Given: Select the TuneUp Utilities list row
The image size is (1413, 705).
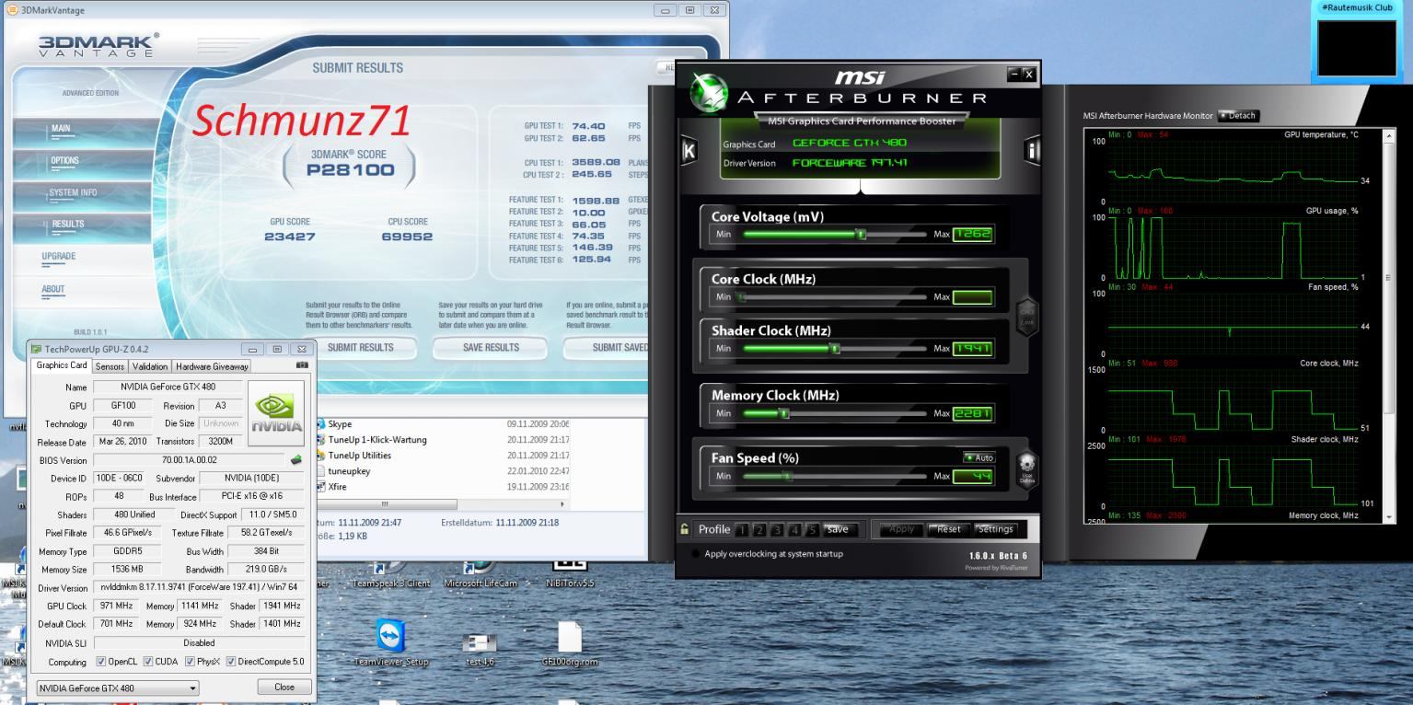Looking at the screenshot, I should point(443,456).
